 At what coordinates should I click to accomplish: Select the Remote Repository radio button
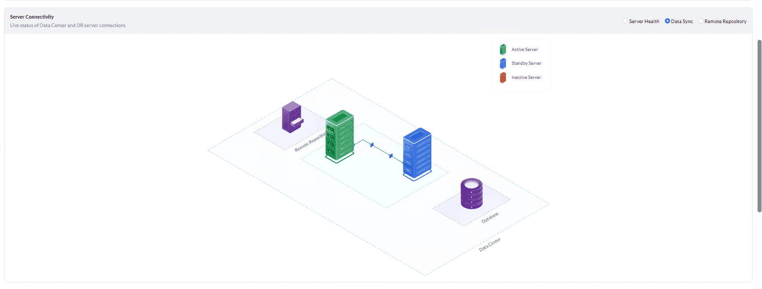coord(701,21)
